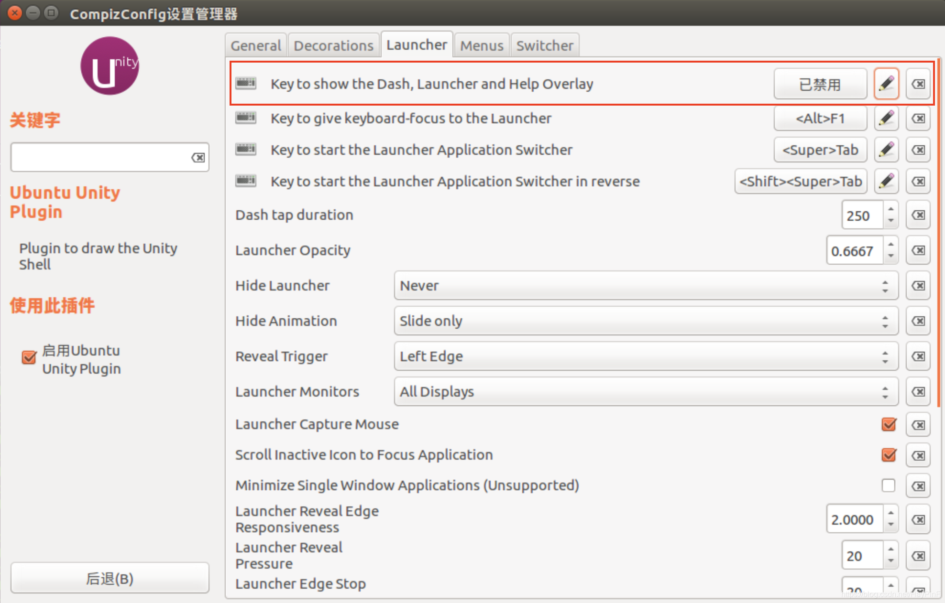Switch to the Decorations tab
Image resolution: width=945 pixels, height=603 pixels.
333,46
